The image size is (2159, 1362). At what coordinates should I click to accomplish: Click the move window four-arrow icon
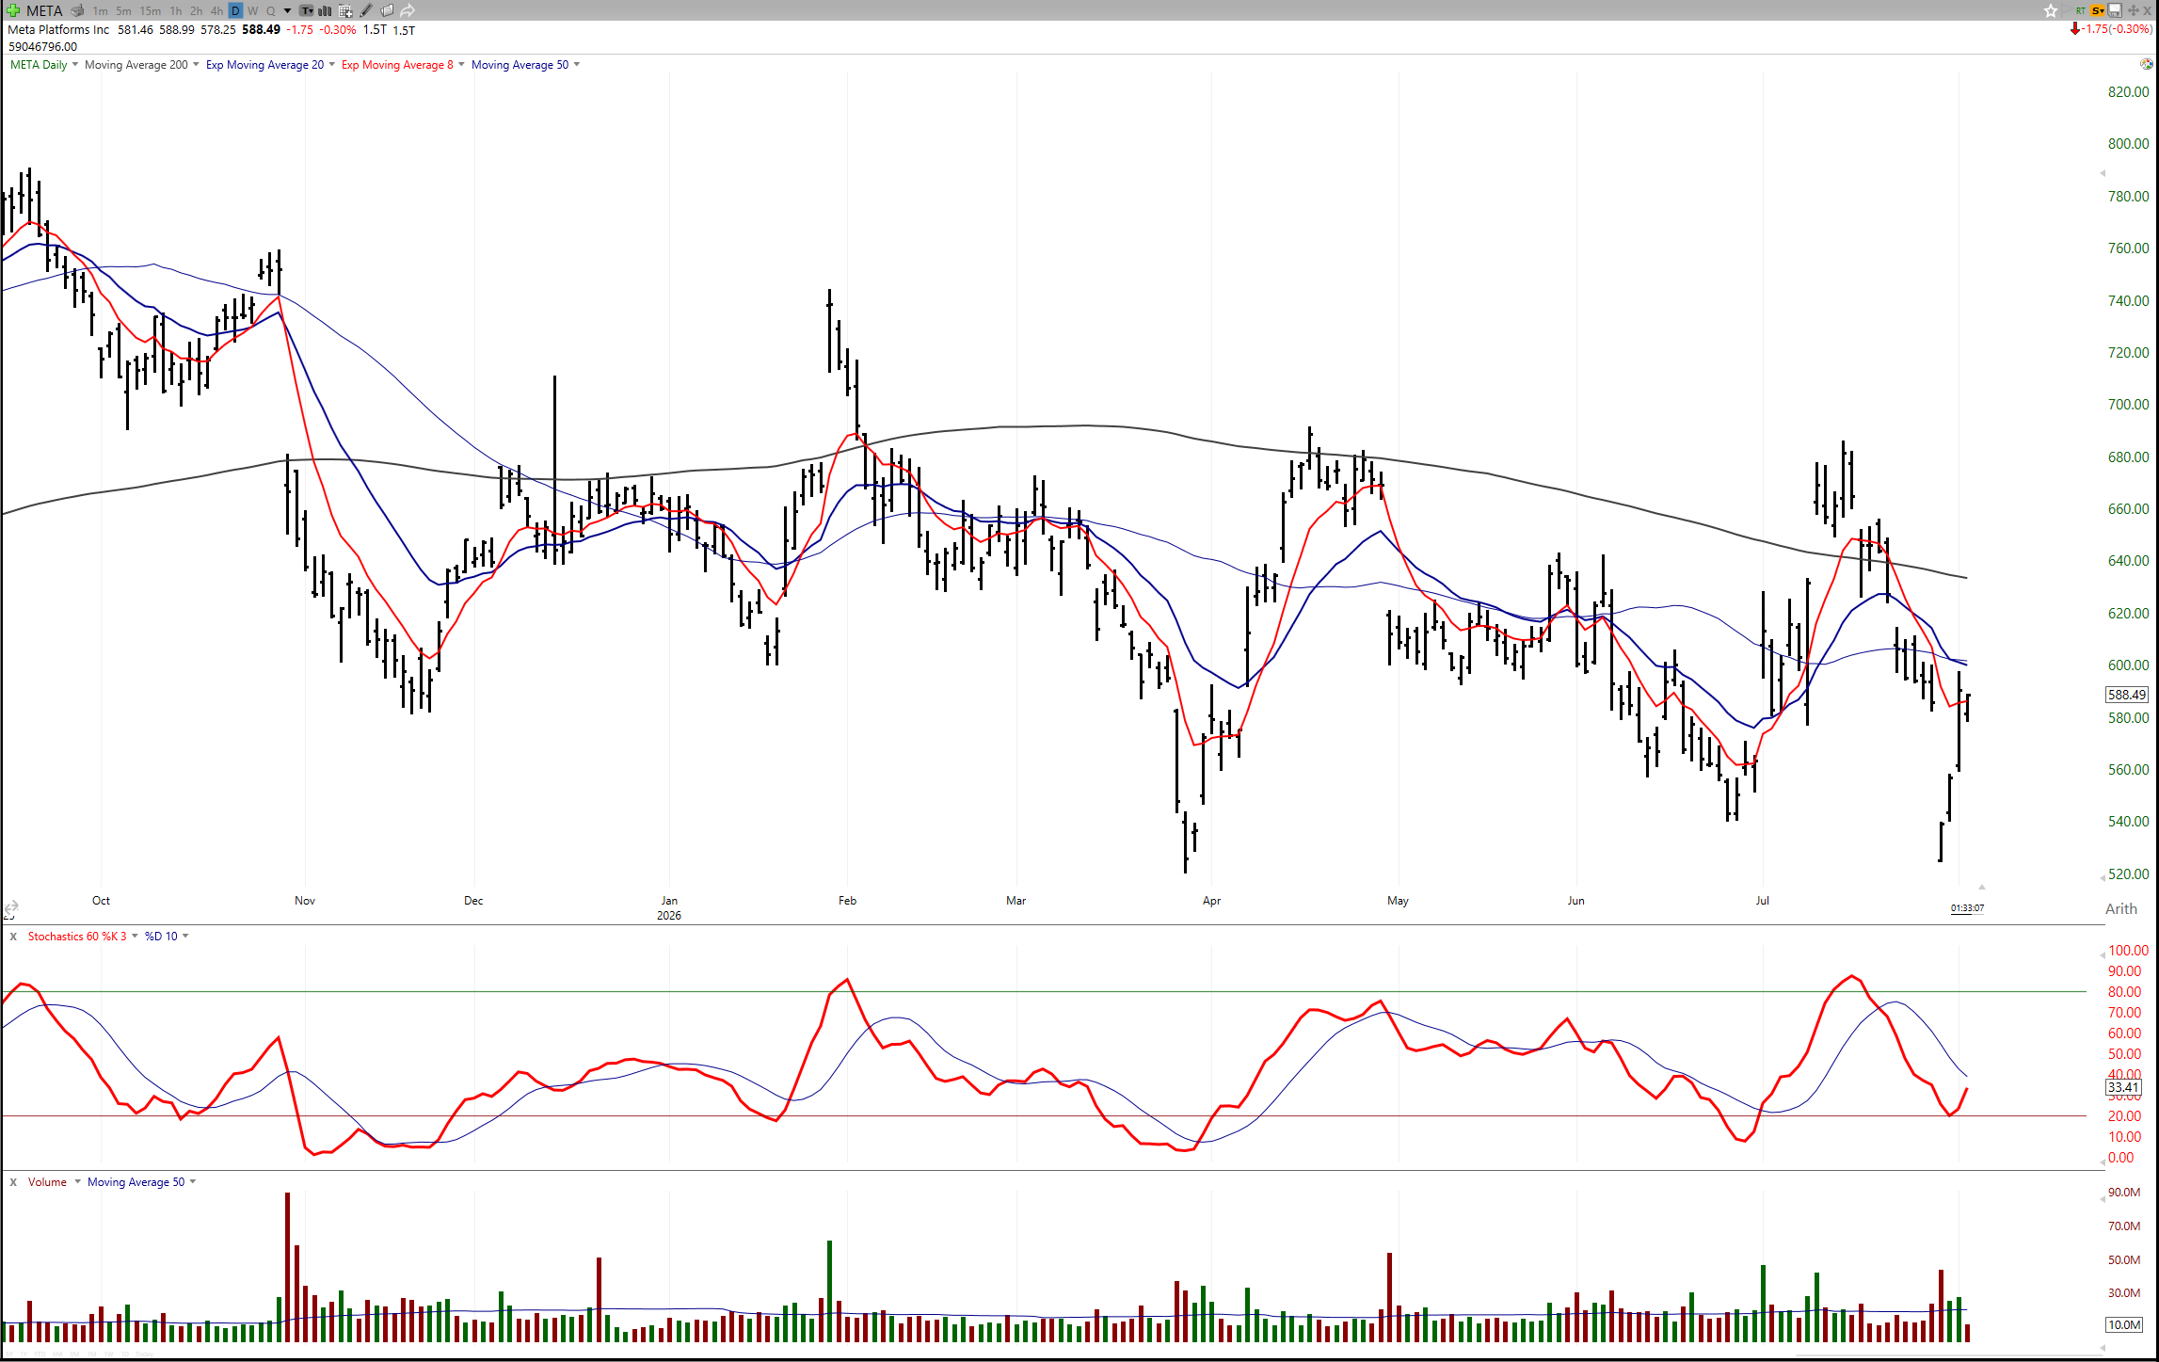point(2134,10)
